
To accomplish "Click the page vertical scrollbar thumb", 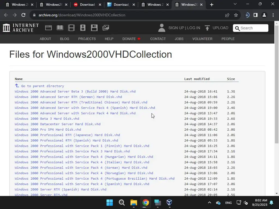I will tap(277, 84).
